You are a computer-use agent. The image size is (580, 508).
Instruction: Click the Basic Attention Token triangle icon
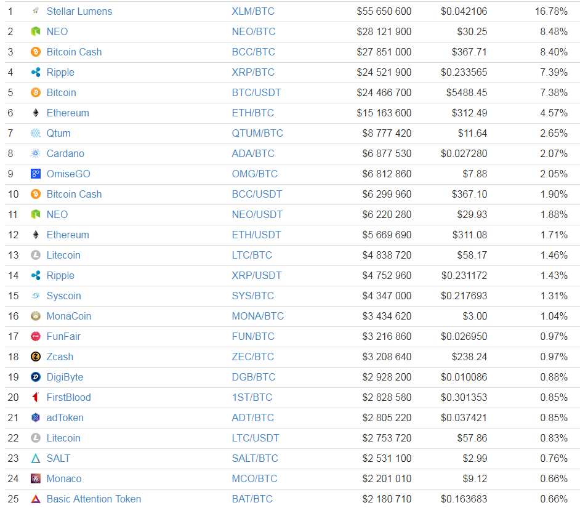(x=36, y=499)
